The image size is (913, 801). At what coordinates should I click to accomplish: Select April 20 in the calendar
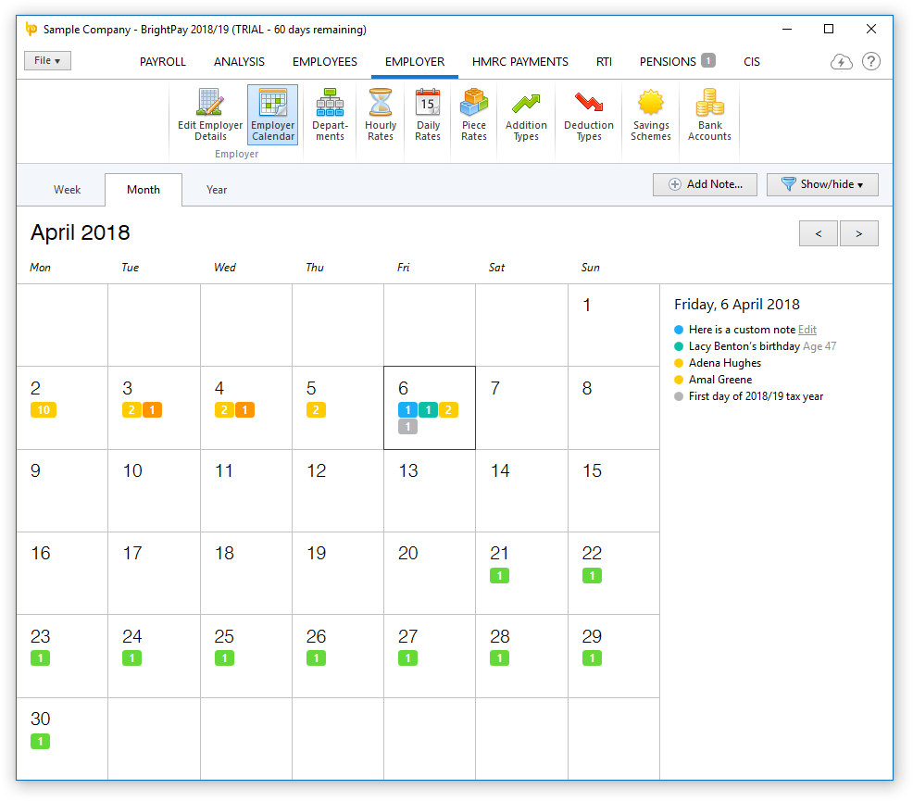tap(430, 573)
